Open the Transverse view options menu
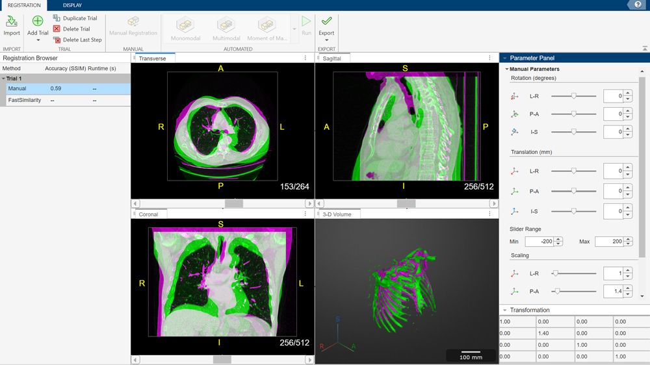Screen dimensions: 650x365 305,58
